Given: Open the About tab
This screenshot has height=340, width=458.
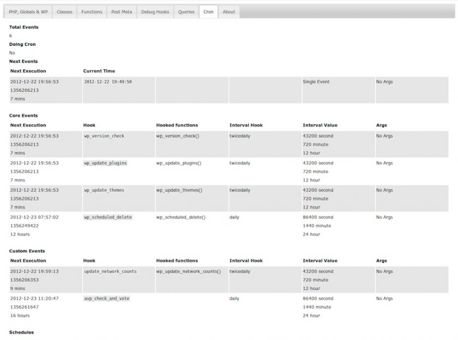Looking at the screenshot, I should coord(229,11).
